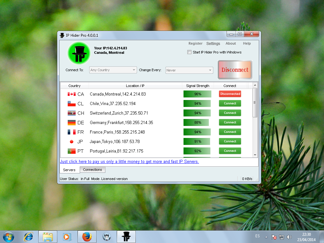Viewport: 324px width, 243px height.
Task: Switch to the Connections tab
Action: (x=92, y=170)
